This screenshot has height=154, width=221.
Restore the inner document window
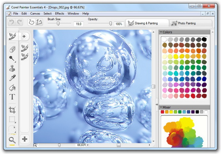208,14
